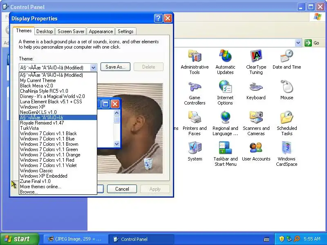Click the orange magnifier tray icon
The width and height of the screenshot is (327, 245).
pos(297,239)
